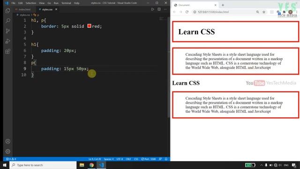Image resolution: width=300 pixels, height=169 pixels.
Task: Click the errors and warnings count in the status bar
Action: [11, 159]
